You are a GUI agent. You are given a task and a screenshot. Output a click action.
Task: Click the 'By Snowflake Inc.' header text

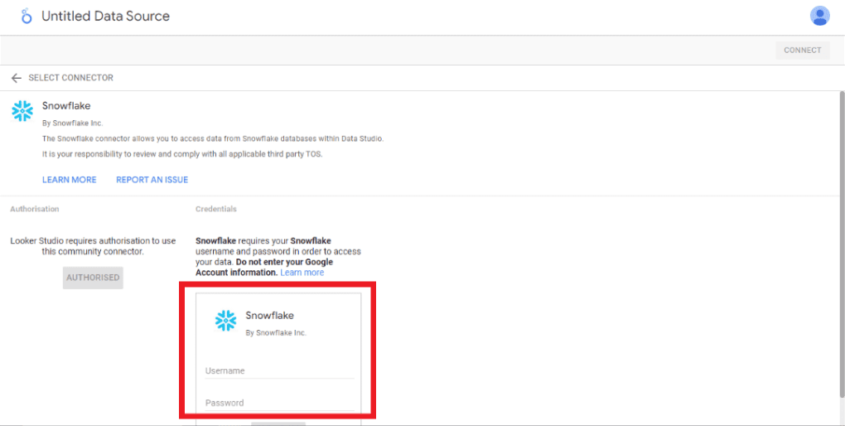tap(72, 123)
